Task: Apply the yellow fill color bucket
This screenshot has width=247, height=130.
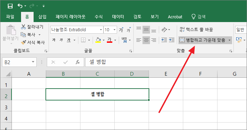Action: (98, 40)
